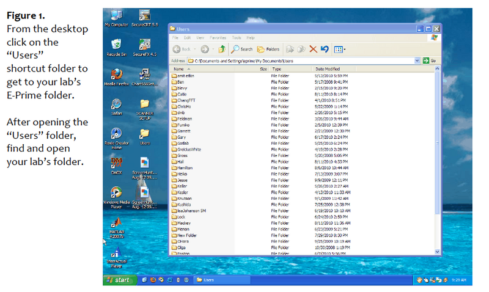
Task: Sort by the Type column header
Action: click(x=291, y=69)
